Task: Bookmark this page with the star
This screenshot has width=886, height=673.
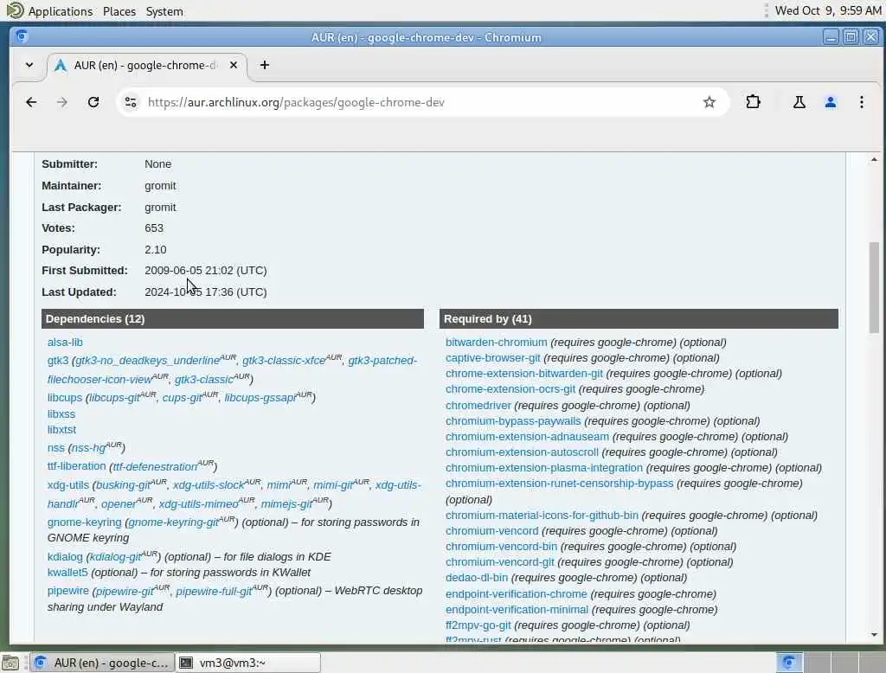Action: pos(709,102)
